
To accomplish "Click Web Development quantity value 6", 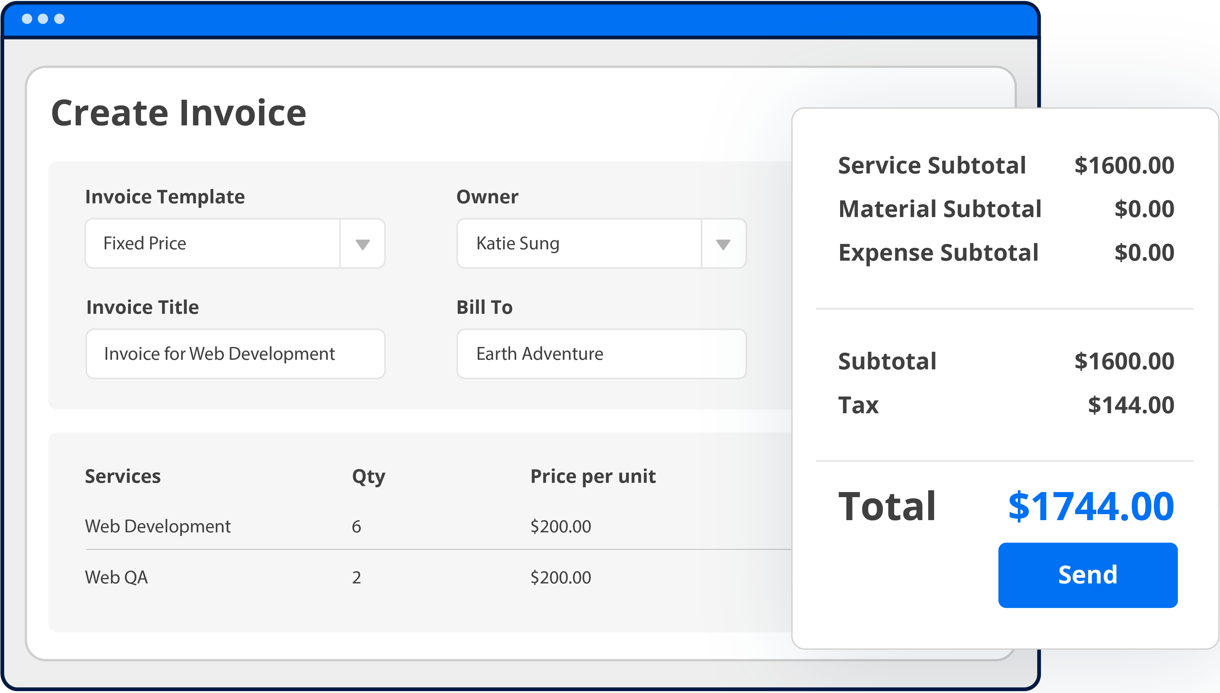I will [357, 526].
